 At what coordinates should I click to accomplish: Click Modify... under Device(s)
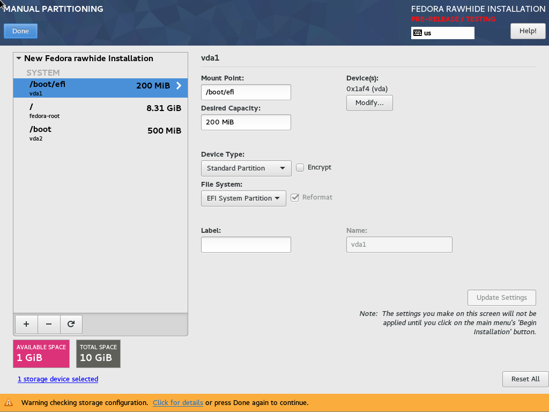pyautogui.click(x=369, y=103)
